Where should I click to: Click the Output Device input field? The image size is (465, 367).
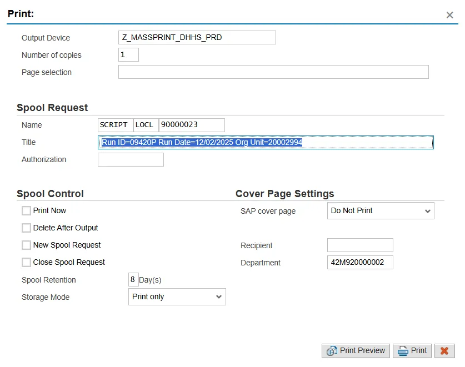pos(197,38)
